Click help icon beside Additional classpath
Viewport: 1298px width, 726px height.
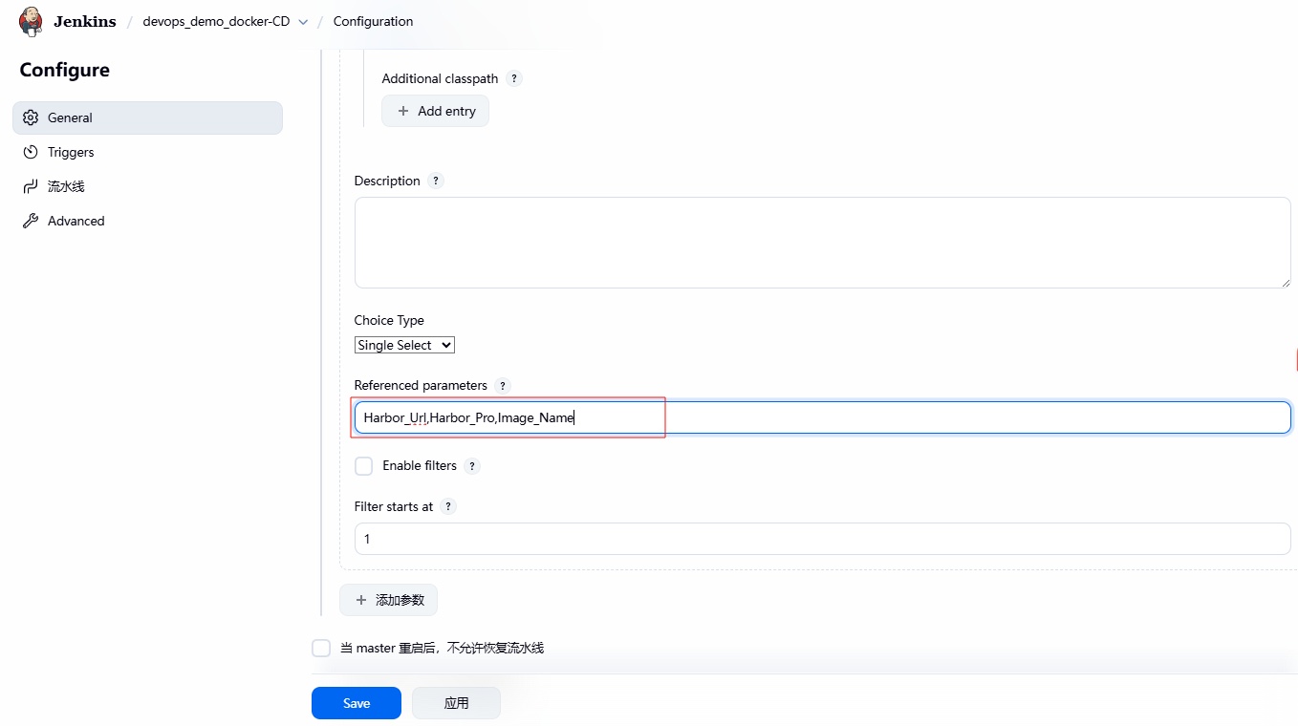pos(514,78)
